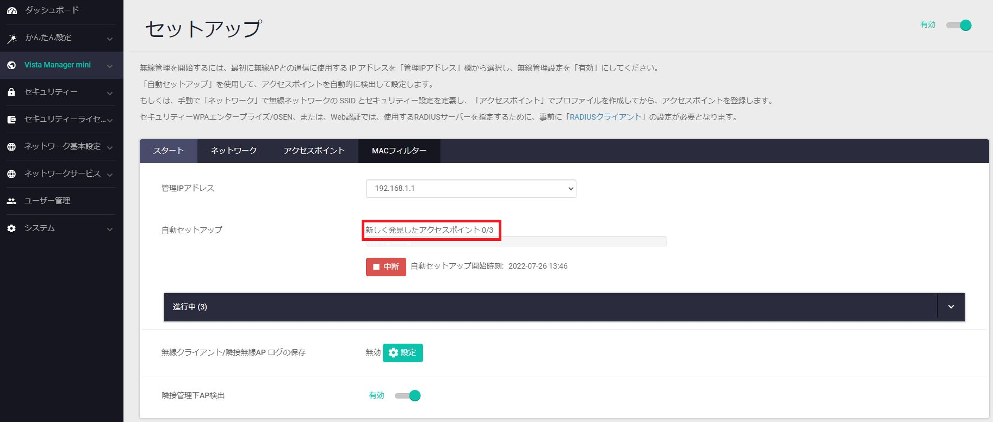The width and height of the screenshot is (993, 422).
Task: Click the people icon for ユーザー管理
Action: (11, 201)
